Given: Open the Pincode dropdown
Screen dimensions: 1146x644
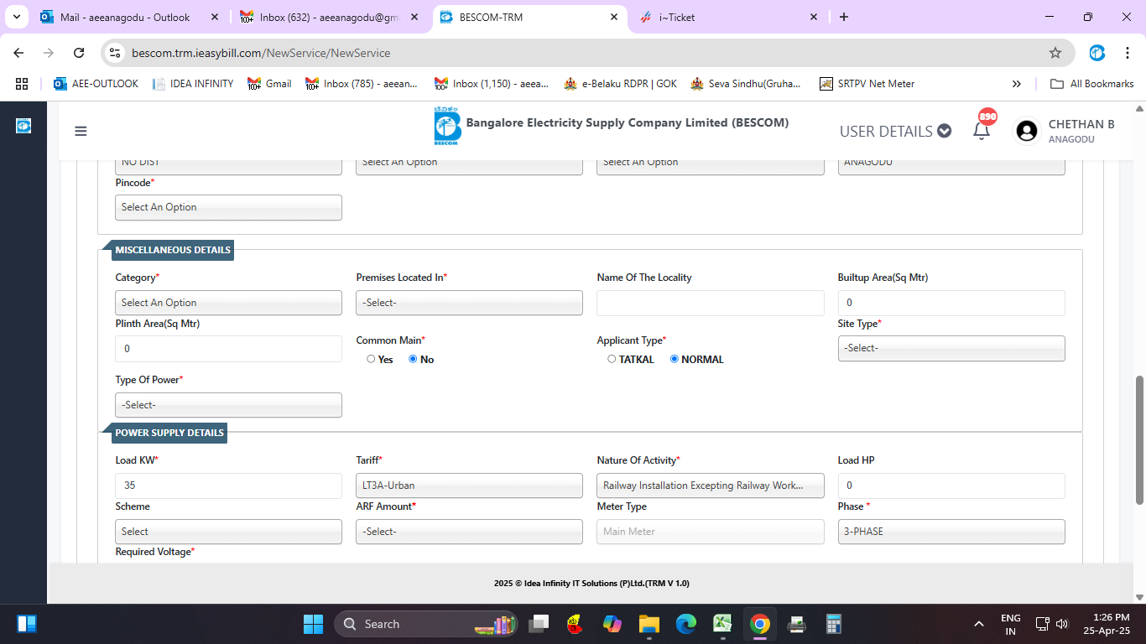Looking at the screenshot, I should (x=228, y=207).
